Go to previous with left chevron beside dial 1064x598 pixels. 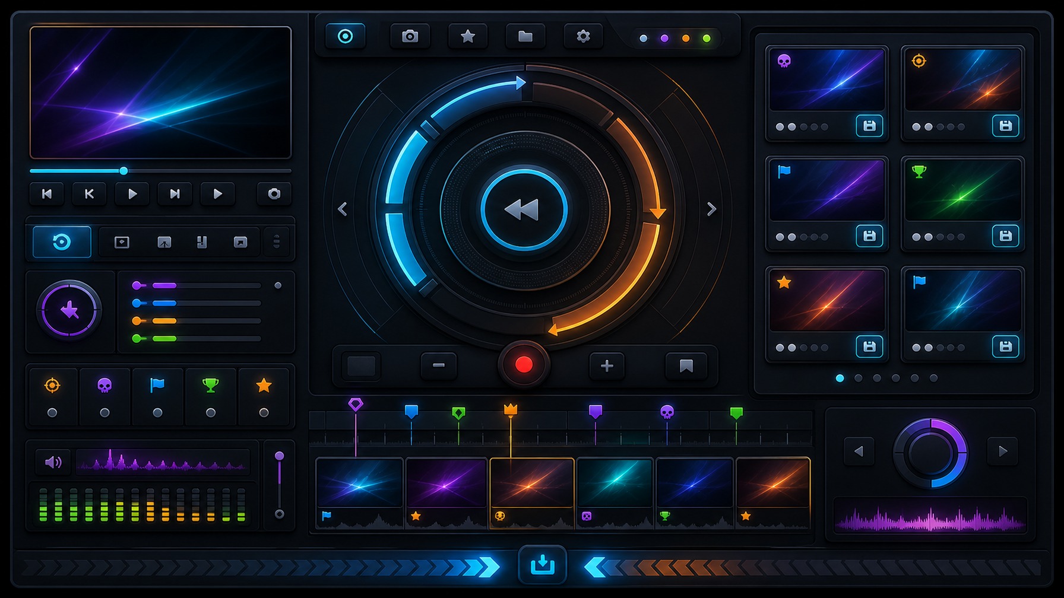tap(343, 209)
